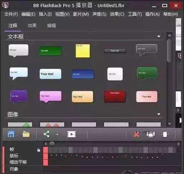Screen dimensions: 184x174
Task: Open the 影片(M) menu
Action: coord(81,14)
